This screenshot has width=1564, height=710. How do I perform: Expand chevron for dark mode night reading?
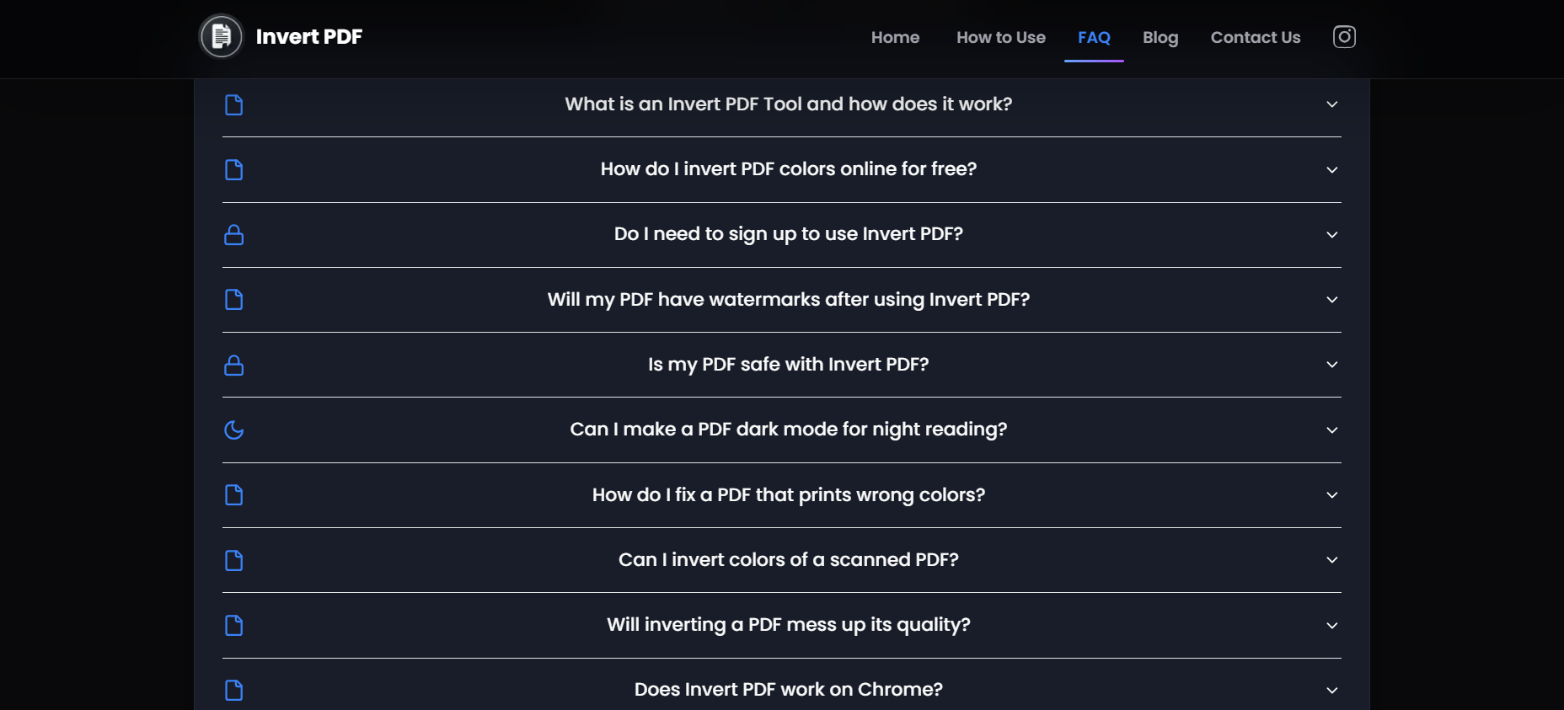click(1332, 430)
